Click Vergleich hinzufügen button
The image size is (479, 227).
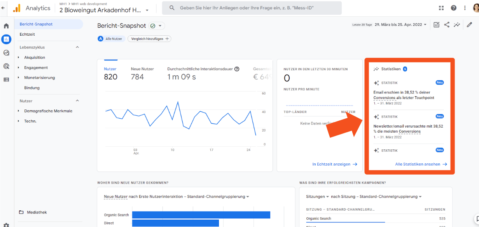pyautogui.click(x=149, y=39)
